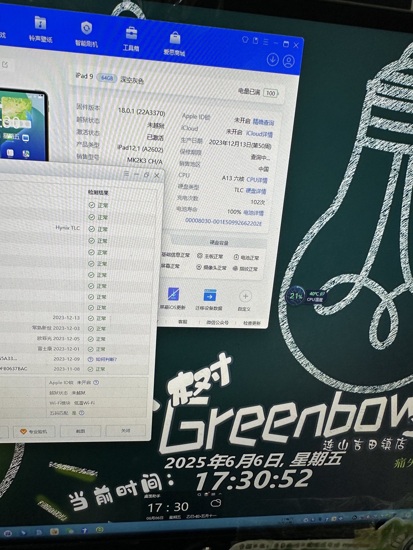Collapse the 桌面助手 widget with chevron

coord(220,494)
